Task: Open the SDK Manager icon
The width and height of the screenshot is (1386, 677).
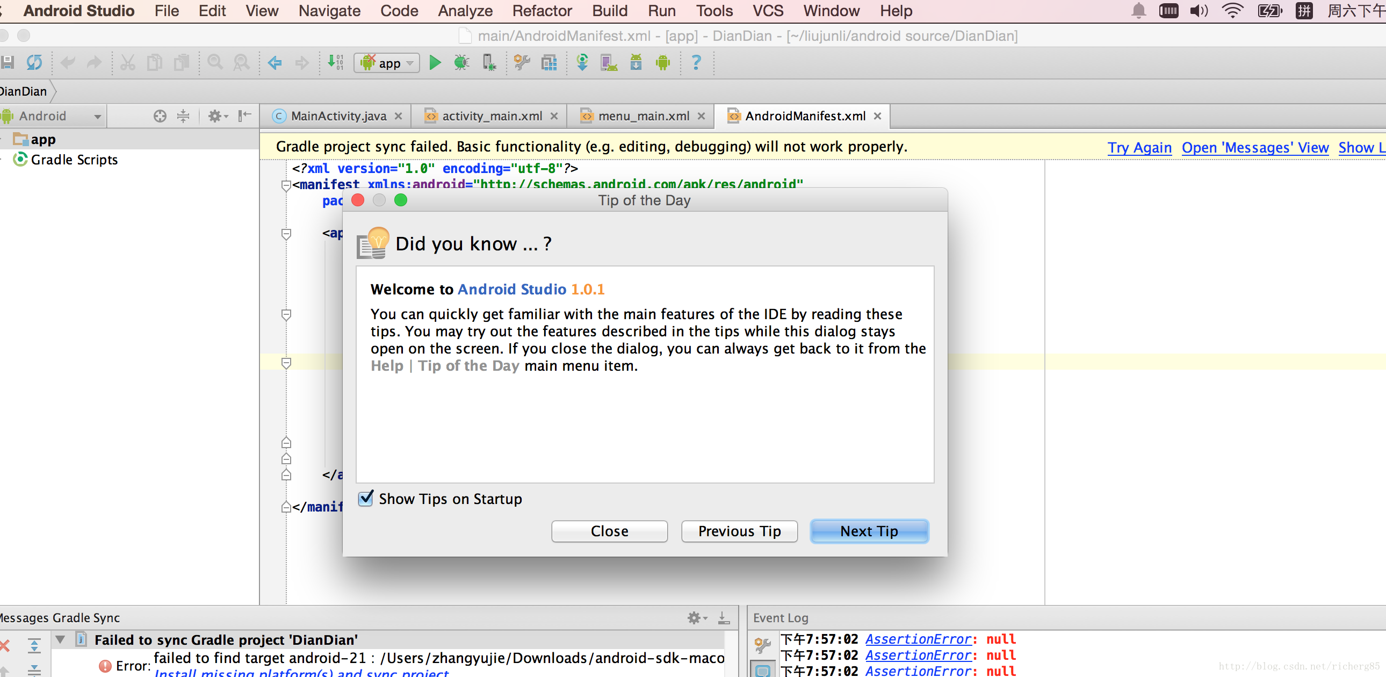Action: (x=636, y=62)
